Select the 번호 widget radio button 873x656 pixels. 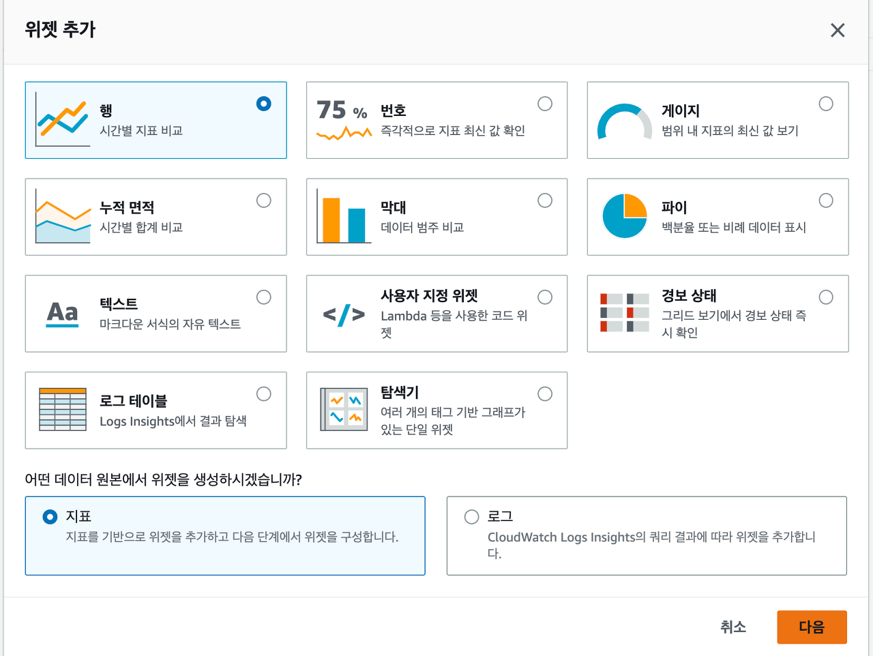coord(545,104)
